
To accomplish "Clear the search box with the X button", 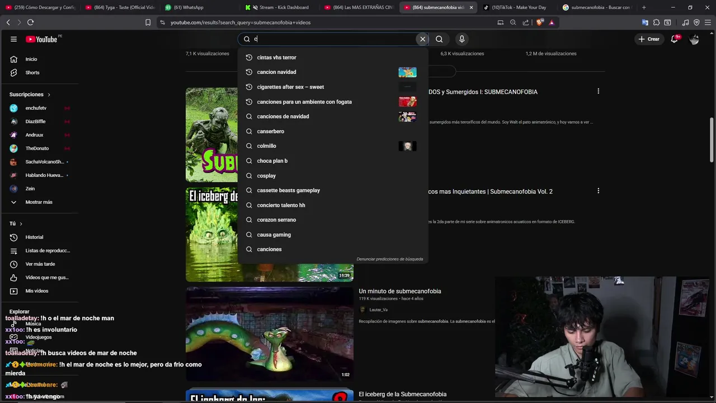I will pos(423,39).
